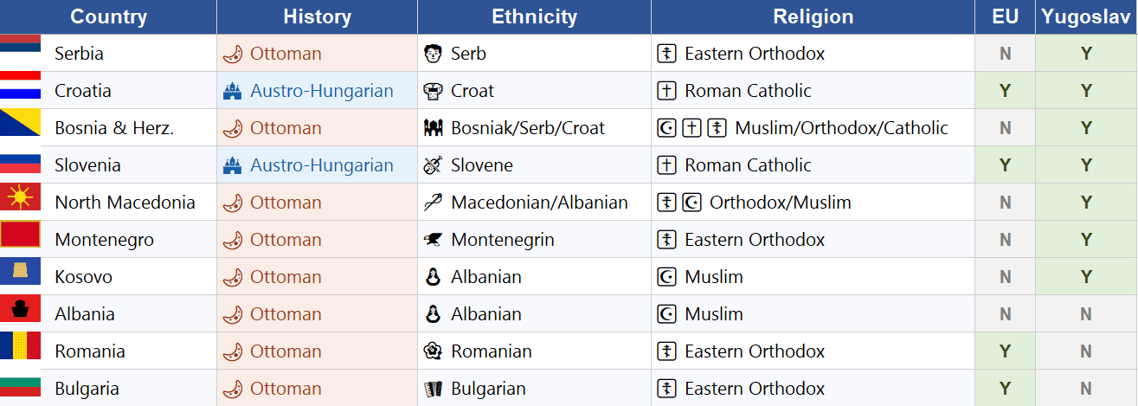Click the accordion icon next to Bulgarian
Screen dimensions: 1138x406
click(433, 389)
